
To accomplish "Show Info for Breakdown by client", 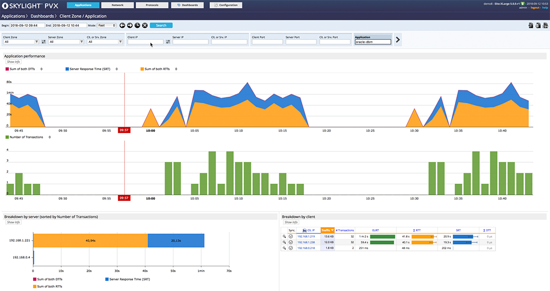I will [x=291, y=222].
